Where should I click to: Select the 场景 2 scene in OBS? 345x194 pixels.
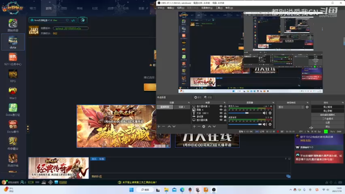click(x=182, y=107)
